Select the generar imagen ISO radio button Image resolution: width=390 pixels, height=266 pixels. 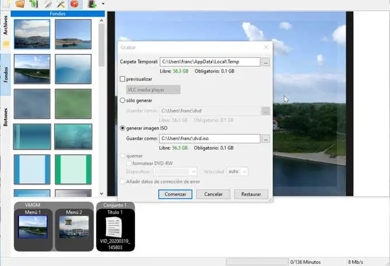123,128
